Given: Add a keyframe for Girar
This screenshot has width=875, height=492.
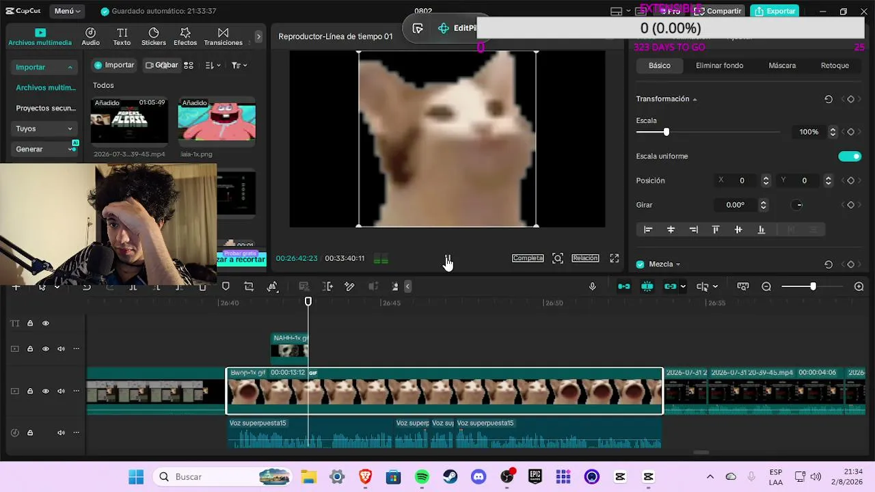Looking at the screenshot, I should [851, 205].
